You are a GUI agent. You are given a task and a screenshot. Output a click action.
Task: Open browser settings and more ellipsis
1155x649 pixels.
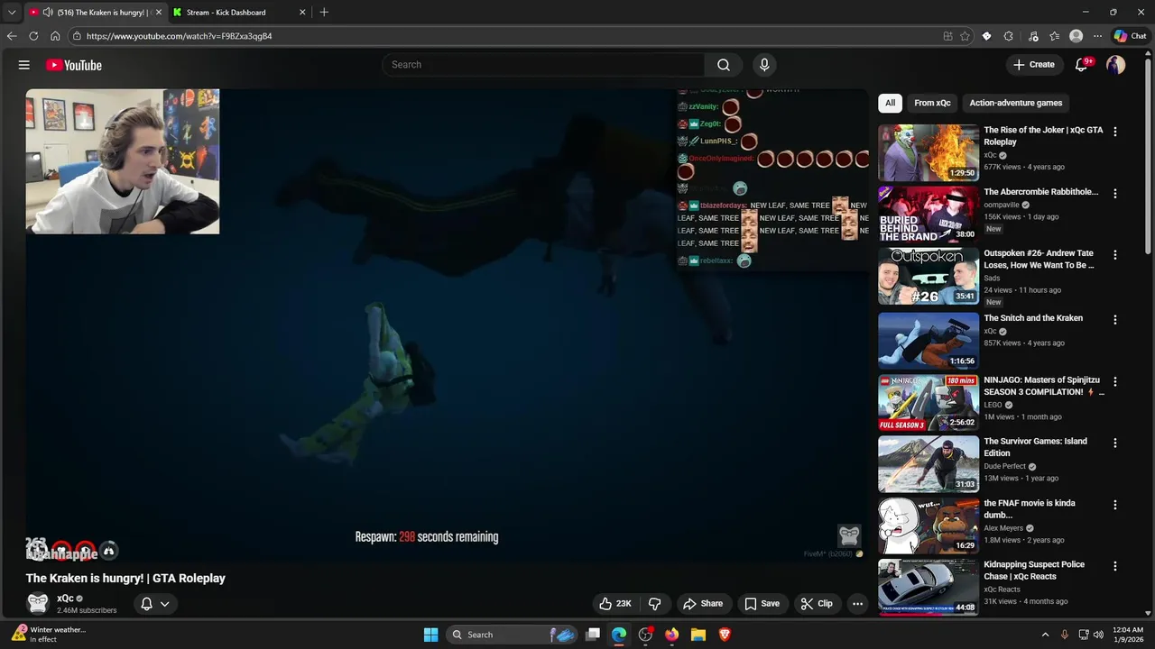click(x=1097, y=36)
